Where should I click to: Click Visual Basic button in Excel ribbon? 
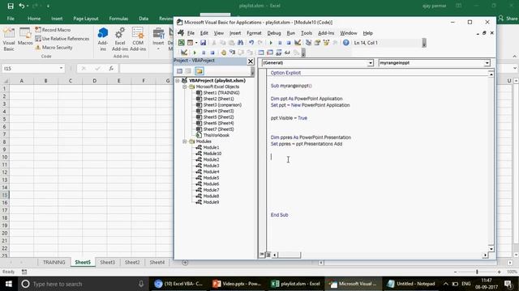pyautogui.click(x=9, y=40)
